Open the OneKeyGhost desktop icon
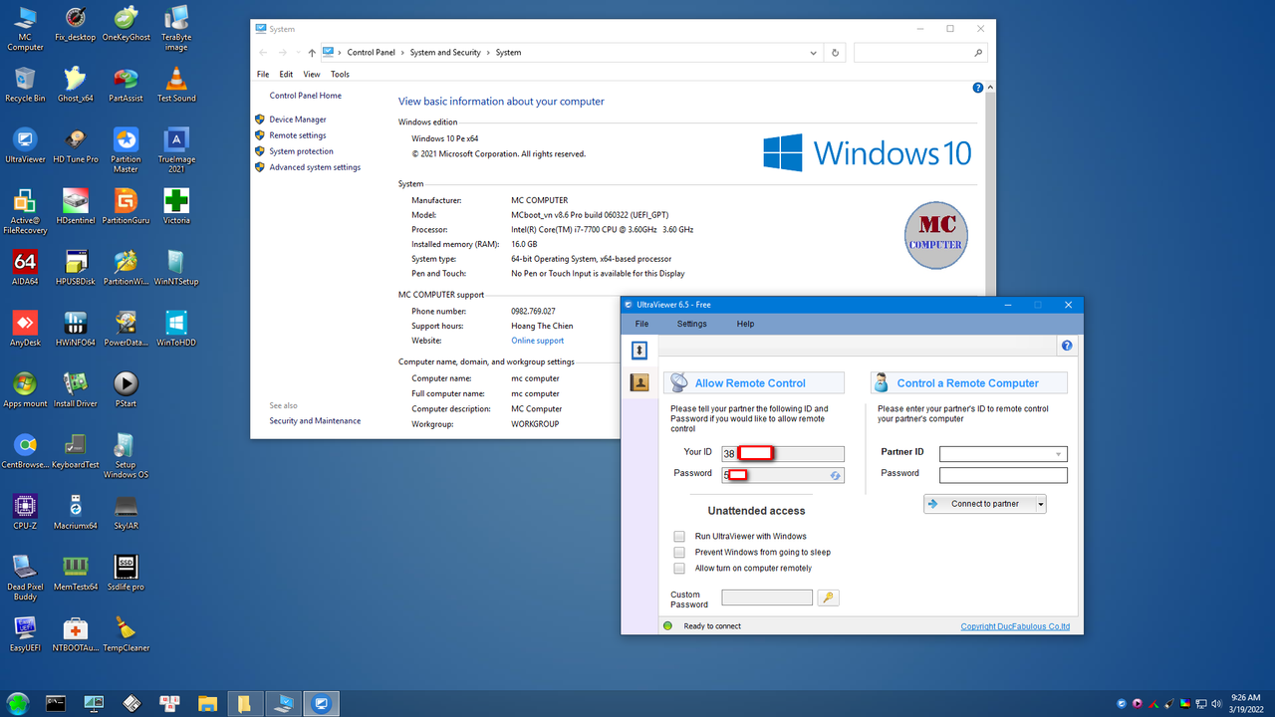Screen dimensions: 1275x717 (126, 24)
